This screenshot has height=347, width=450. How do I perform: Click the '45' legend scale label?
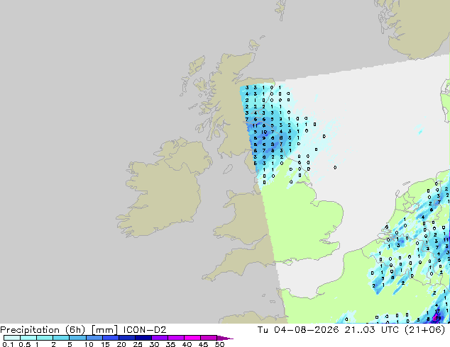pos(203,344)
